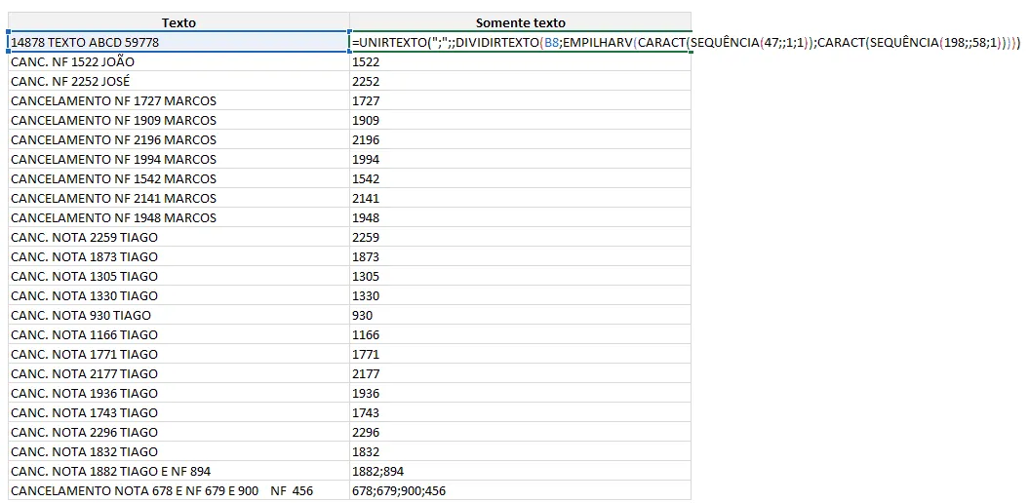Select cell 'CANC. NOTA 2296 TIAGO'
Viewport: 1029px width, 503px height.
178,432
